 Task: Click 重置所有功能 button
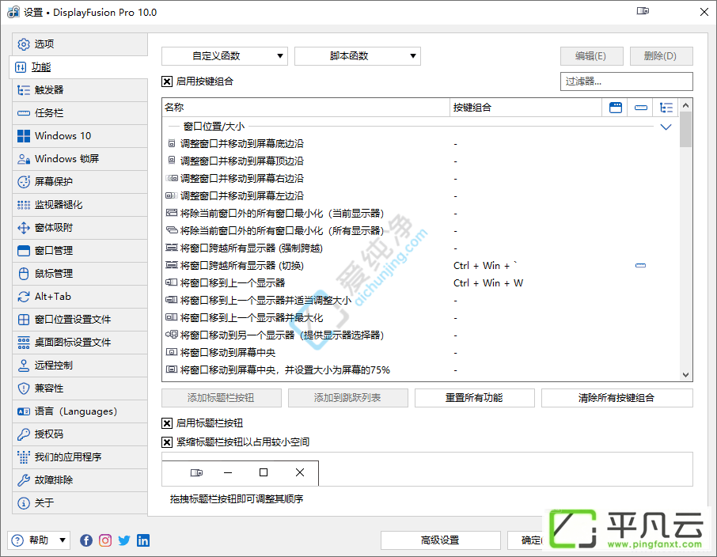(x=475, y=398)
